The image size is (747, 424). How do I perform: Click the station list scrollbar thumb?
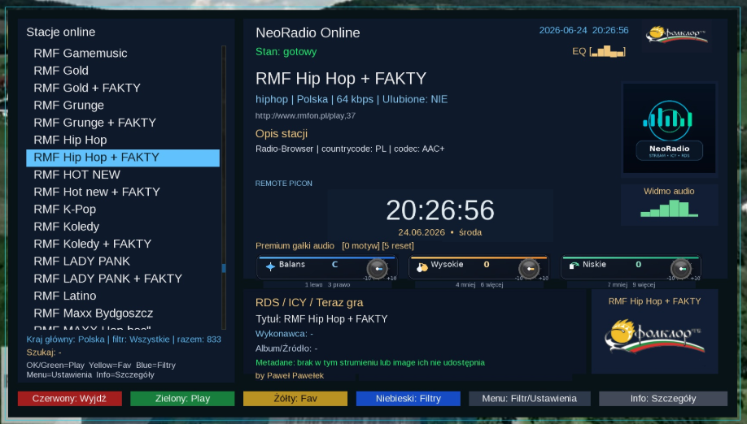coord(224,268)
